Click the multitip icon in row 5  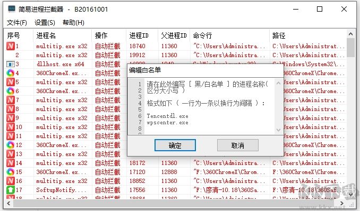pos(10,82)
